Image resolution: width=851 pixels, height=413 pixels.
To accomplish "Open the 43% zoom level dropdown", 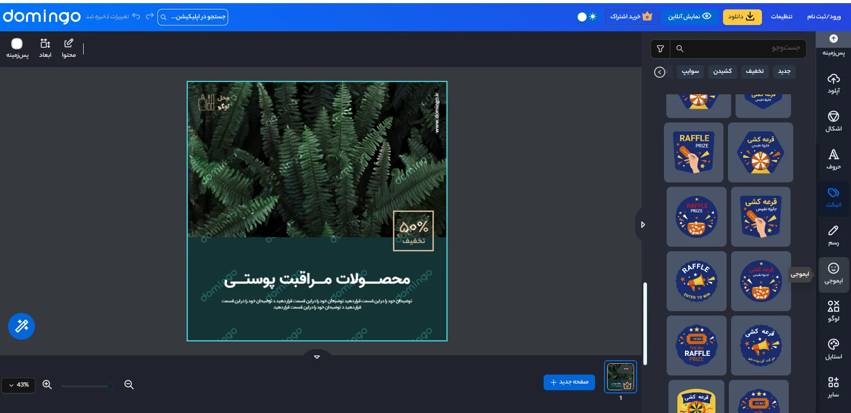I will pos(18,385).
